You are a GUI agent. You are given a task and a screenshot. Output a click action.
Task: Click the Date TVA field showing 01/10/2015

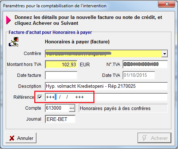coord(139,75)
